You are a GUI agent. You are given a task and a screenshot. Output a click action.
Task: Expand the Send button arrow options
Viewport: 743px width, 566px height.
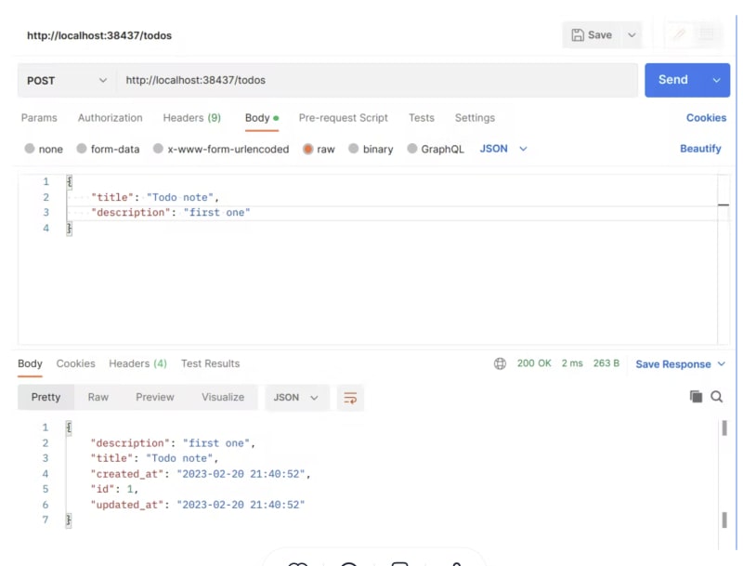click(x=716, y=81)
